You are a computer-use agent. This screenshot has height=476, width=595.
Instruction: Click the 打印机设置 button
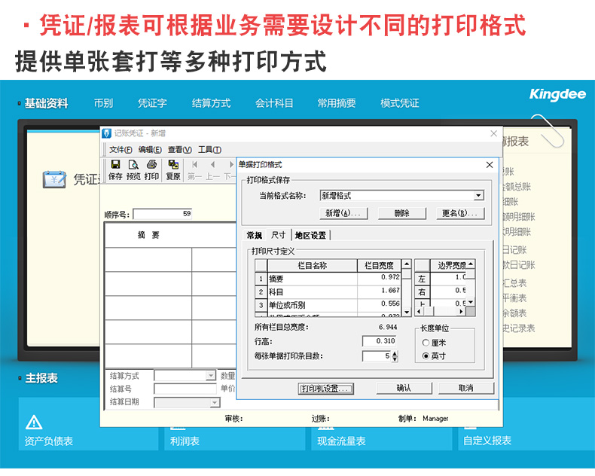325,389
